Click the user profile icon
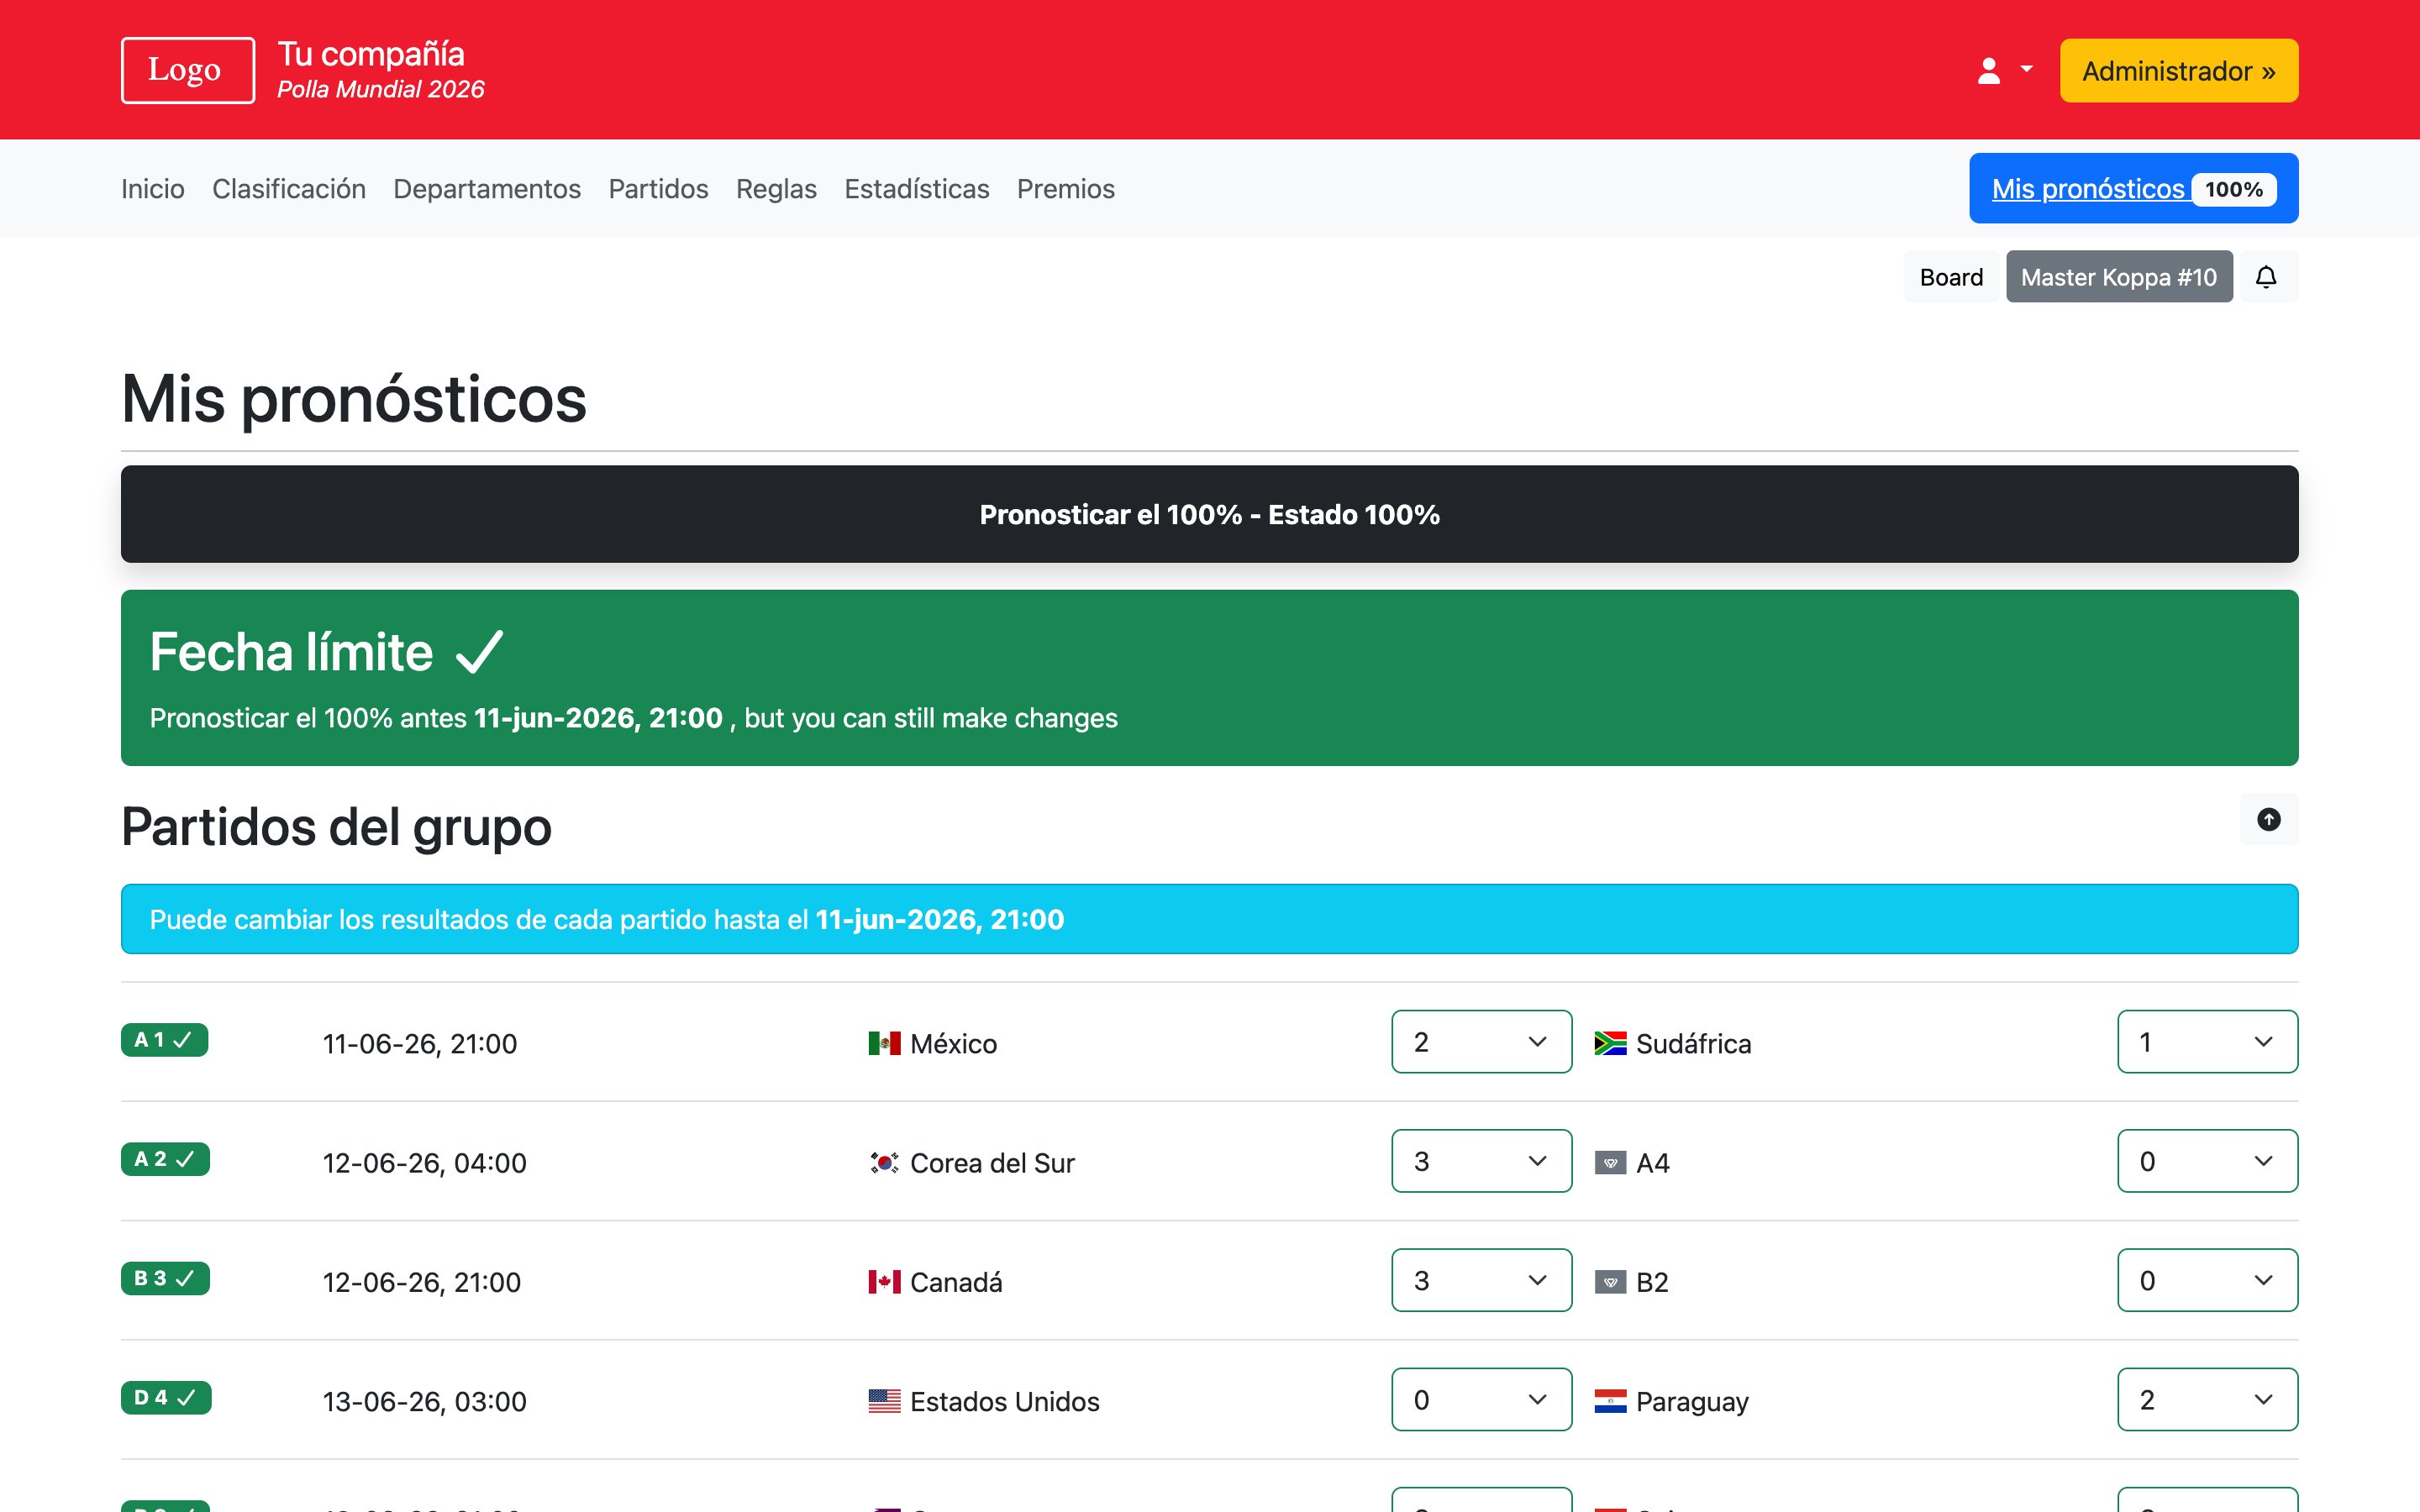 [1988, 68]
